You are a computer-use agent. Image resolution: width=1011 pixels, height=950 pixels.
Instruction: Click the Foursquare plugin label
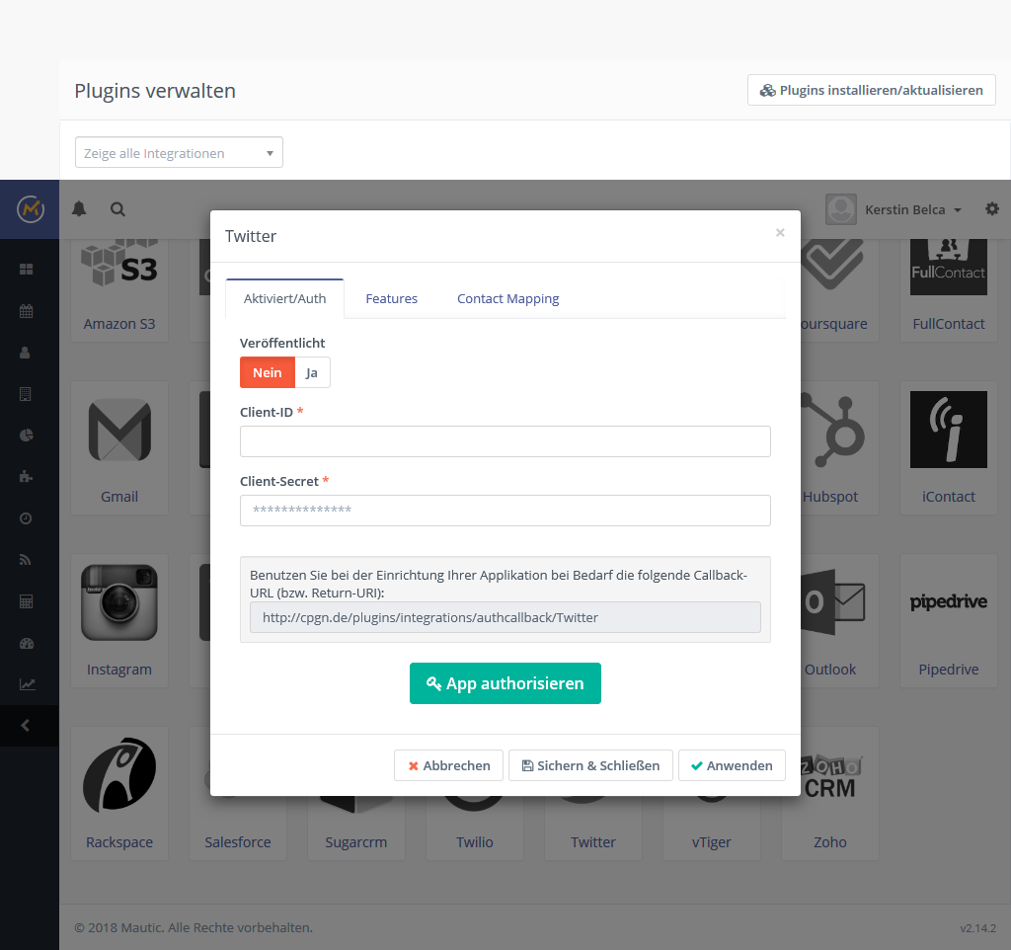coord(834,324)
